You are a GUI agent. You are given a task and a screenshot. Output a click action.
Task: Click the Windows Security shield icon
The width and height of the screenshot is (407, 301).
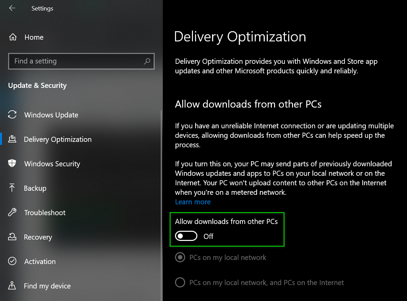(12, 164)
